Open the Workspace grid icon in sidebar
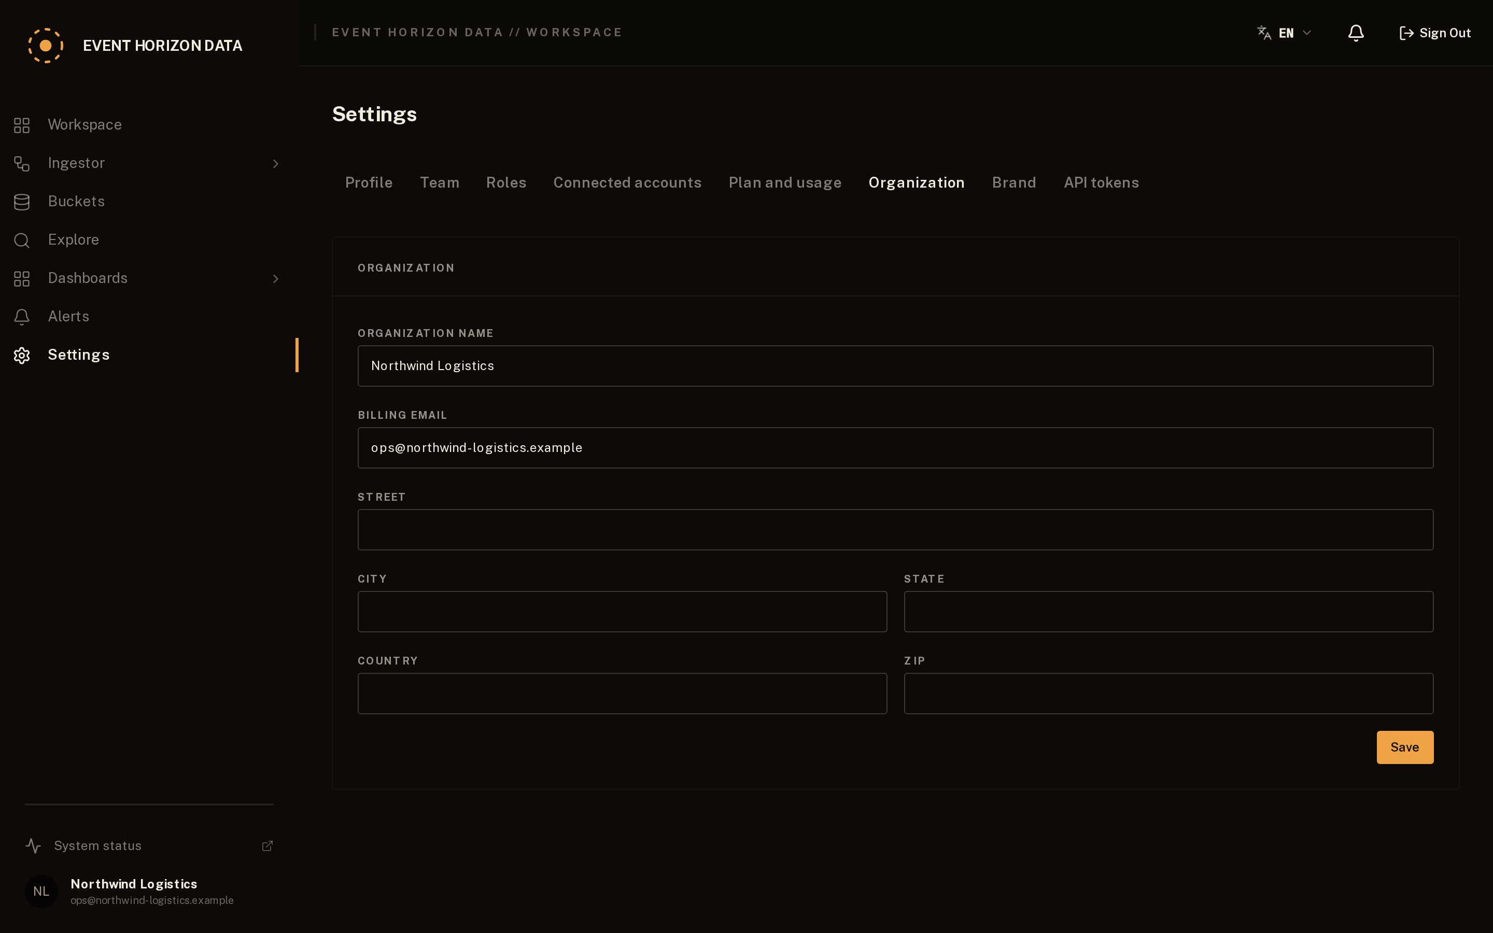Image resolution: width=1493 pixels, height=933 pixels. tap(22, 125)
